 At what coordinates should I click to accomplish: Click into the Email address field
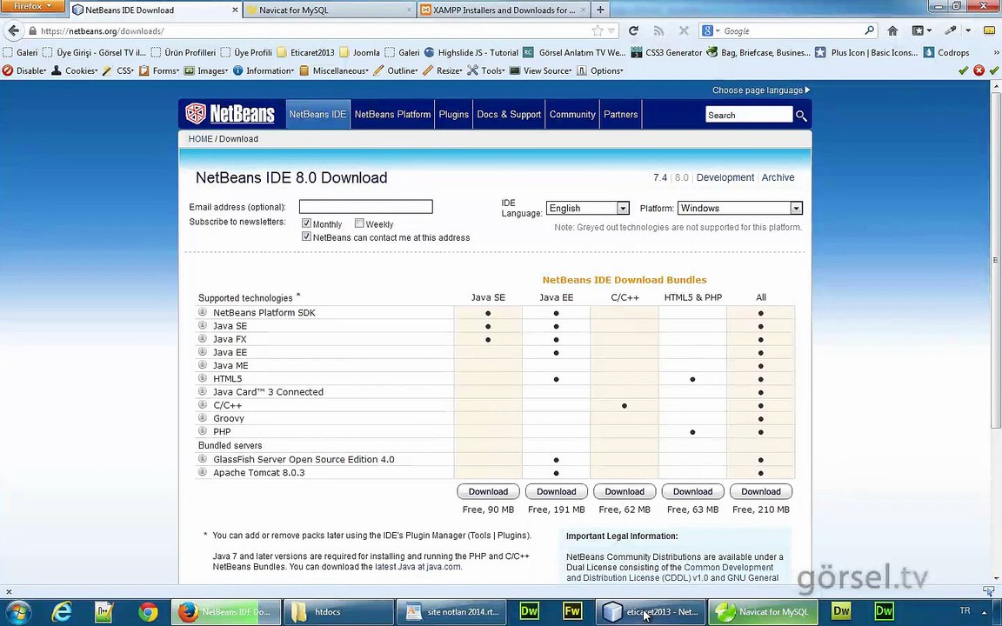365,206
